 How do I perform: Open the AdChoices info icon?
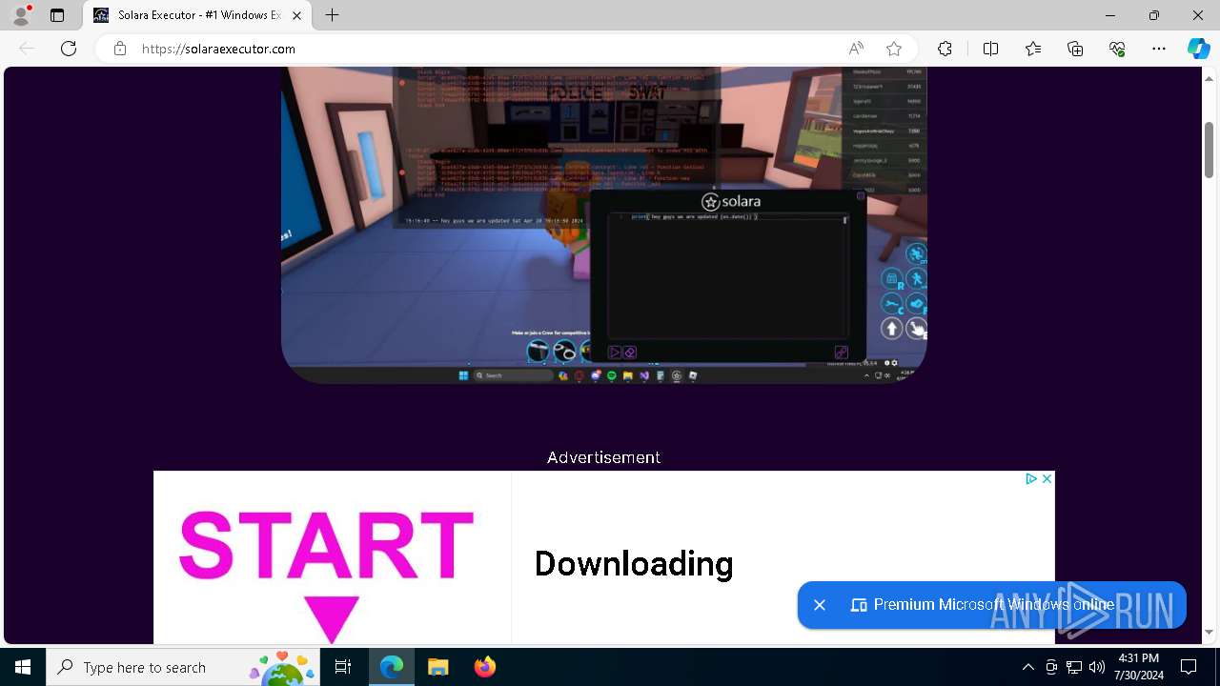tap(1031, 479)
